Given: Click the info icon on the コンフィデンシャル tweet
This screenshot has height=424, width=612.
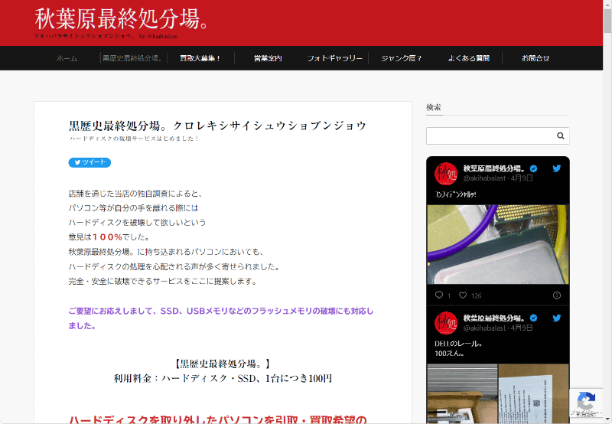Looking at the screenshot, I should coord(557,295).
